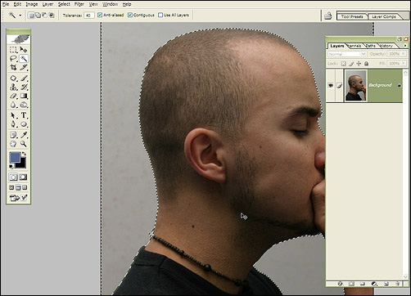The width and height of the screenshot is (411, 296).
Task: Open the Select menu
Action: (x=64, y=4)
